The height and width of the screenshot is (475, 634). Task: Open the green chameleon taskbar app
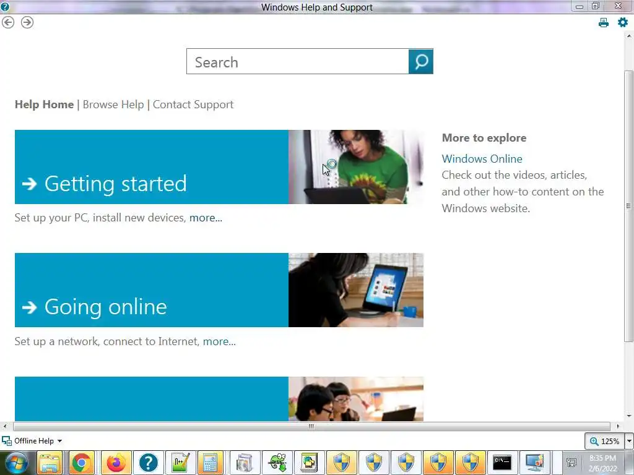pos(278,463)
